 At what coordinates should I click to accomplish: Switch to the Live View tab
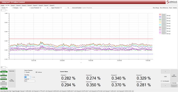[7, 5]
